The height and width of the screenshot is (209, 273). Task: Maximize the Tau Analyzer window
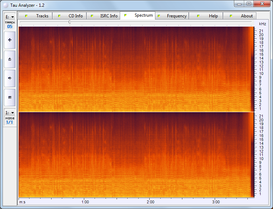point(249,4)
